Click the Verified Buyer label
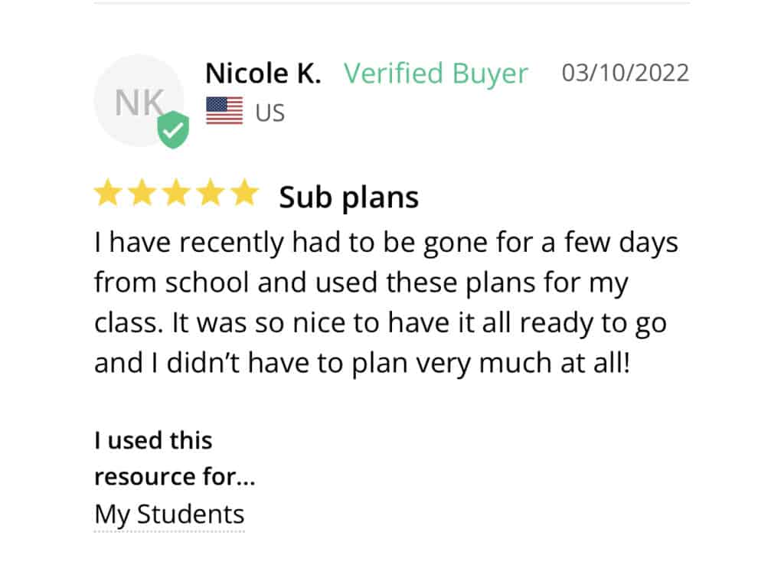 tap(436, 74)
